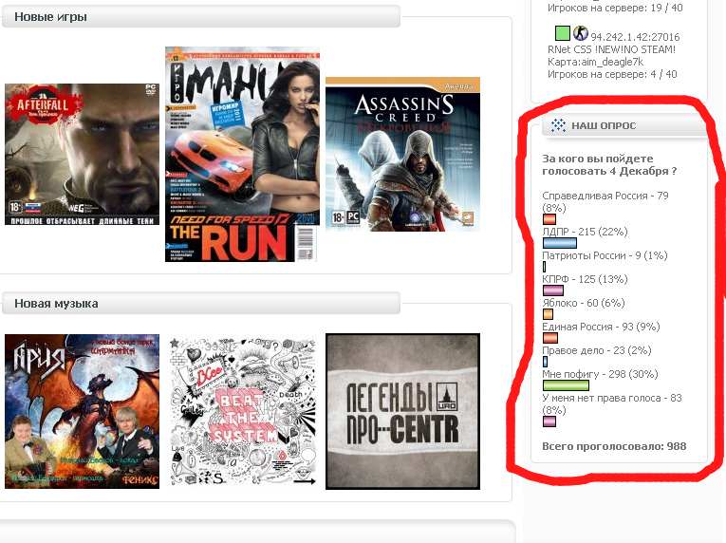726x543 pixels.
Task: Click the Игроков на сервере: 19 / 40 line
Action: pyautogui.click(x=615, y=8)
